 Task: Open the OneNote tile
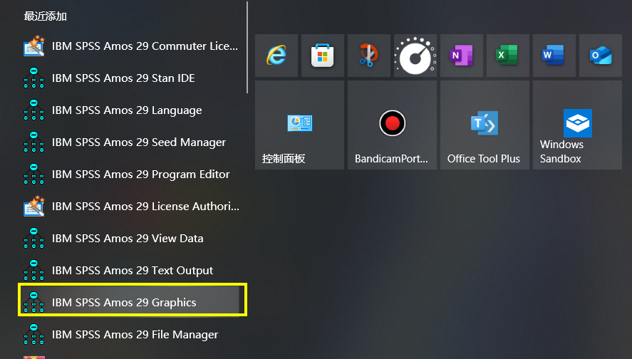(461, 56)
